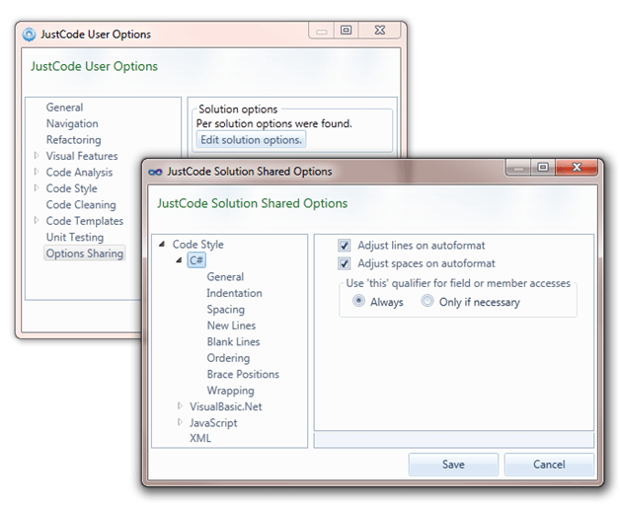Maximize the JustCode User Options window
Screen dimensions: 620x508
346,30
